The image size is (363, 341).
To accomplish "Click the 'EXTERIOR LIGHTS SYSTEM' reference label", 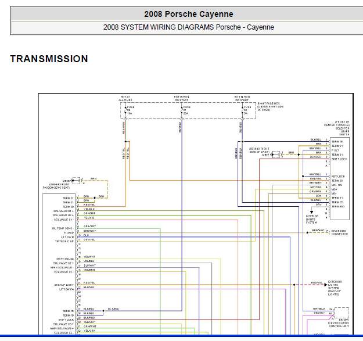I will point(335,285).
